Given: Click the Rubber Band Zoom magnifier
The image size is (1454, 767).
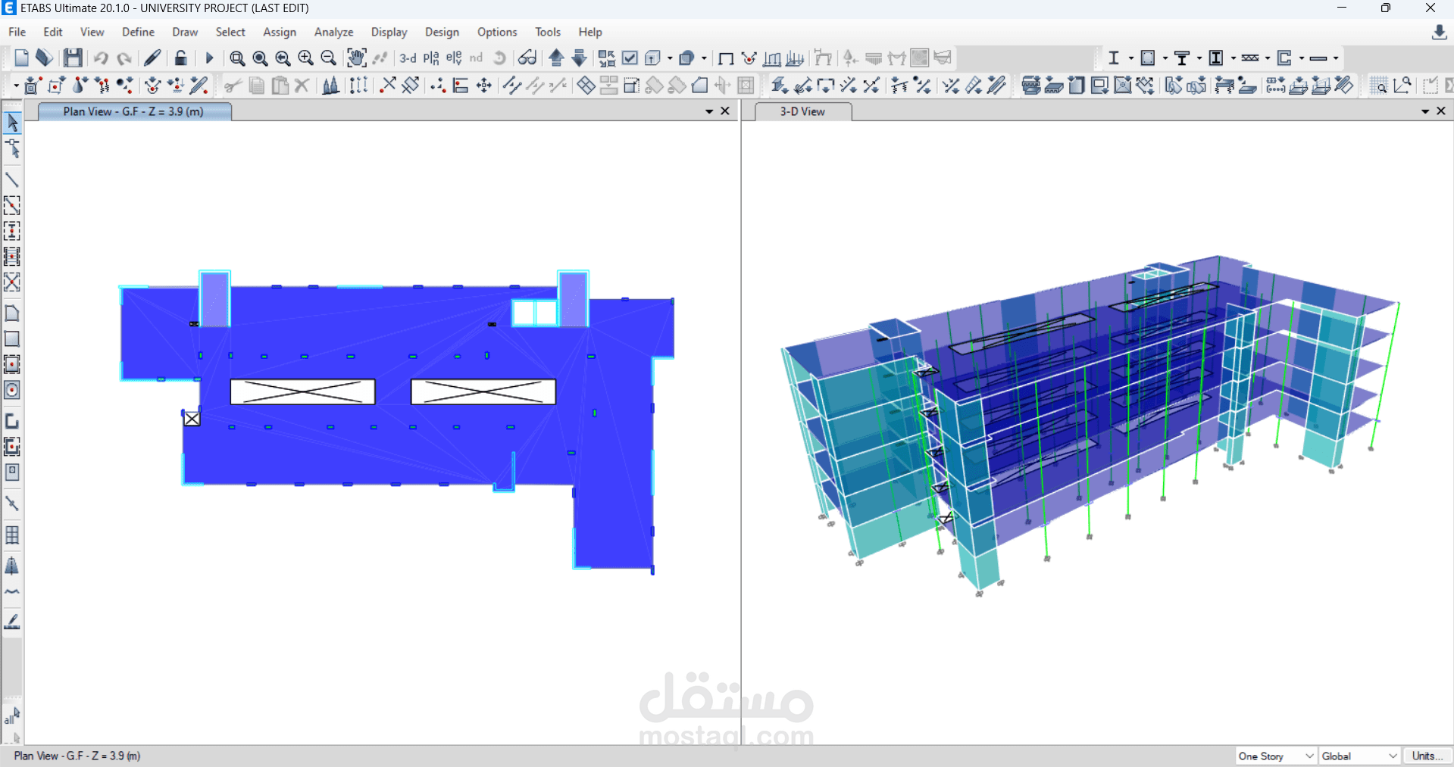Looking at the screenshot, I should point(237,58).
